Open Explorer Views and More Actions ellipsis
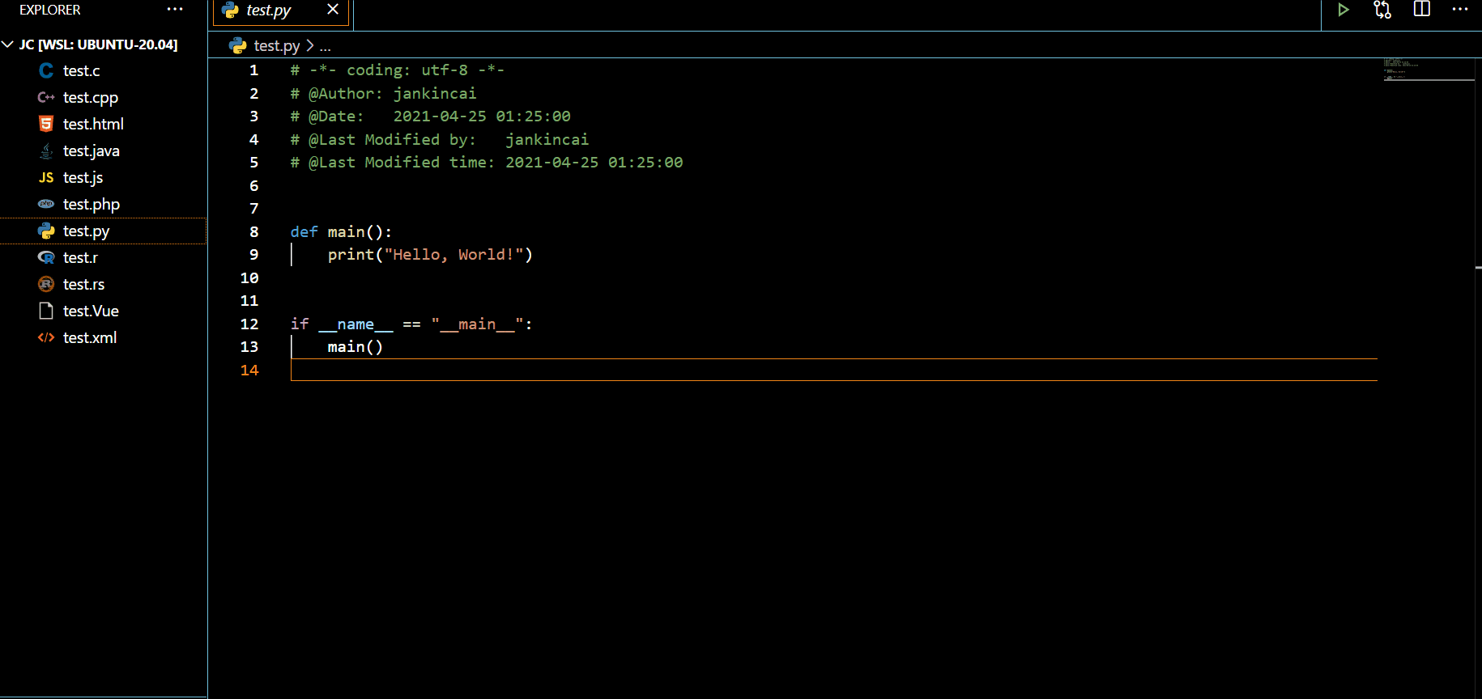This screenshot has height=699, width=1482. [175, 10]
